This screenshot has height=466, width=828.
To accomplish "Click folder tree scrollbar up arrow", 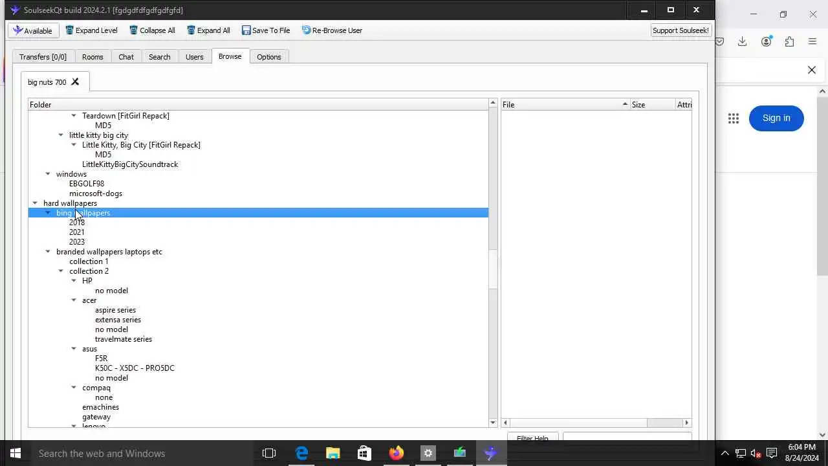I will click(x=493, y=104).
